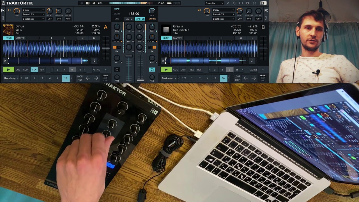Enable headphone cue for deck A
This screenshot has height=202, width=359.
(x=117, y=70)
